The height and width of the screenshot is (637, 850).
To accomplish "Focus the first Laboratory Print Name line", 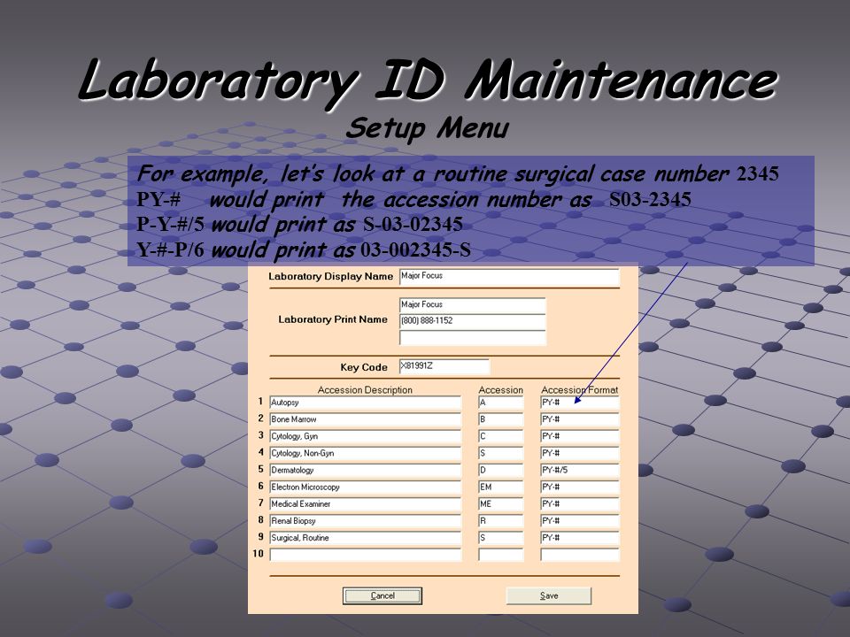I will tap(472, 305).
